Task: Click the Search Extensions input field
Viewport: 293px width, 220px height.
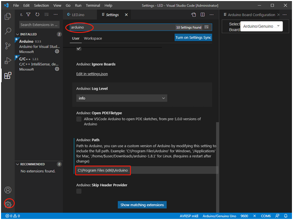Action: [39, 25]
